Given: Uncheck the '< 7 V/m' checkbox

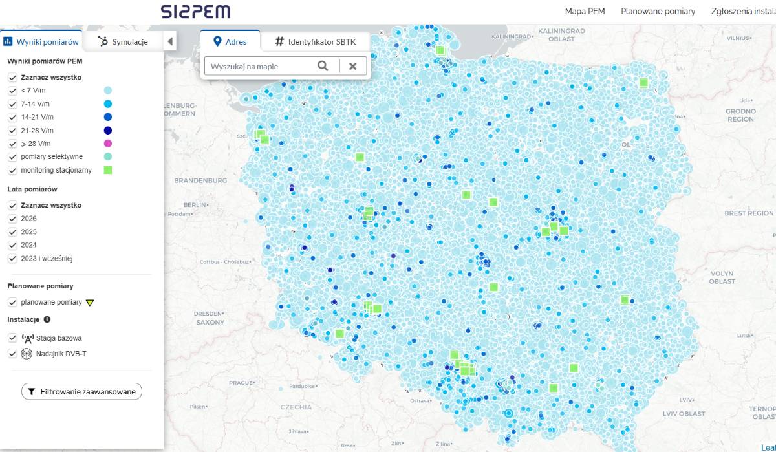Looking at the screenshot, I should tap(12, 91).
